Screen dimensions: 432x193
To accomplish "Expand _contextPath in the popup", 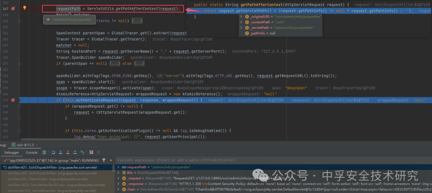I will (241, 22).
